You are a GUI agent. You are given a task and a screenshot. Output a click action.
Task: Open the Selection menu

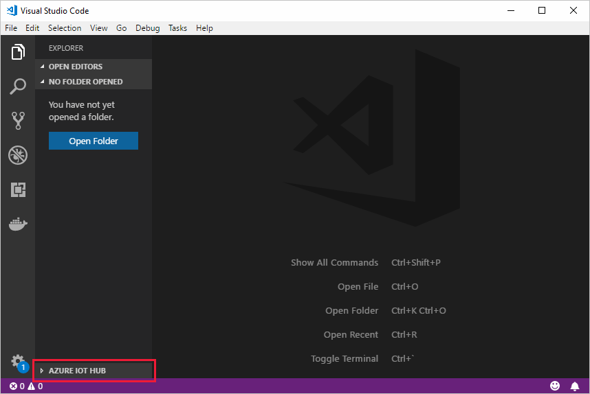pos(65,28)
